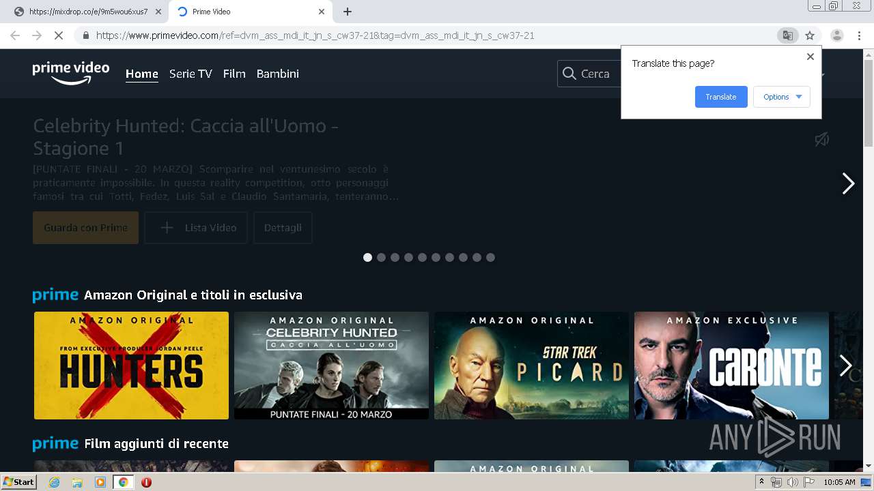Click Amazon Original e titoli in esclusiva heading

(193, 295)
